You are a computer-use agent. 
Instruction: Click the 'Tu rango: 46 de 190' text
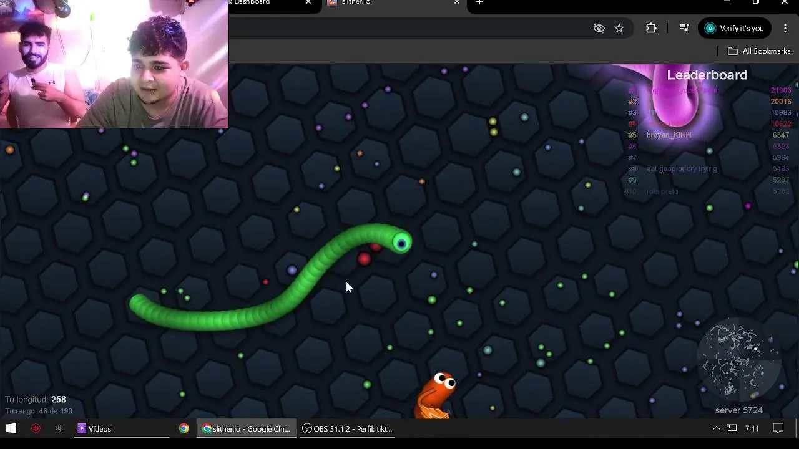[x=39, y=412]
